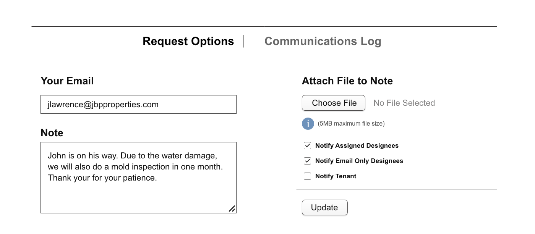
Task: Select the email address input field
Action: pos(138,104)
